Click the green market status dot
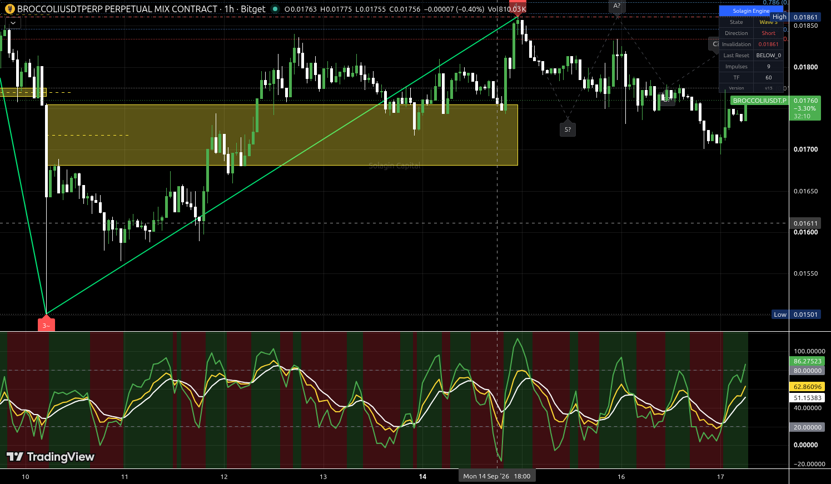 tap(275, 9)
